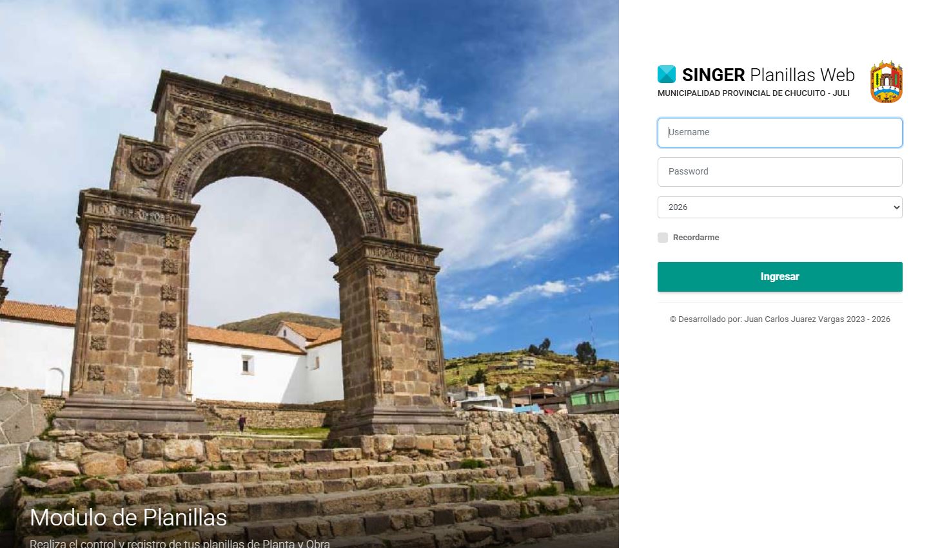Click the Chucuito-Juli municipal crest emblem
The height and width of the screenshot is (548, 931).
pyautogui.click(x=886, y=82)
